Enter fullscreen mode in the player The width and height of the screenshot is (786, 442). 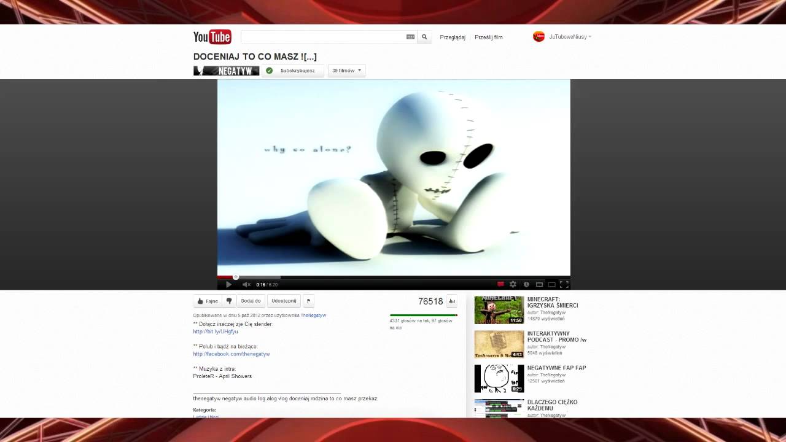click(564, 284)
